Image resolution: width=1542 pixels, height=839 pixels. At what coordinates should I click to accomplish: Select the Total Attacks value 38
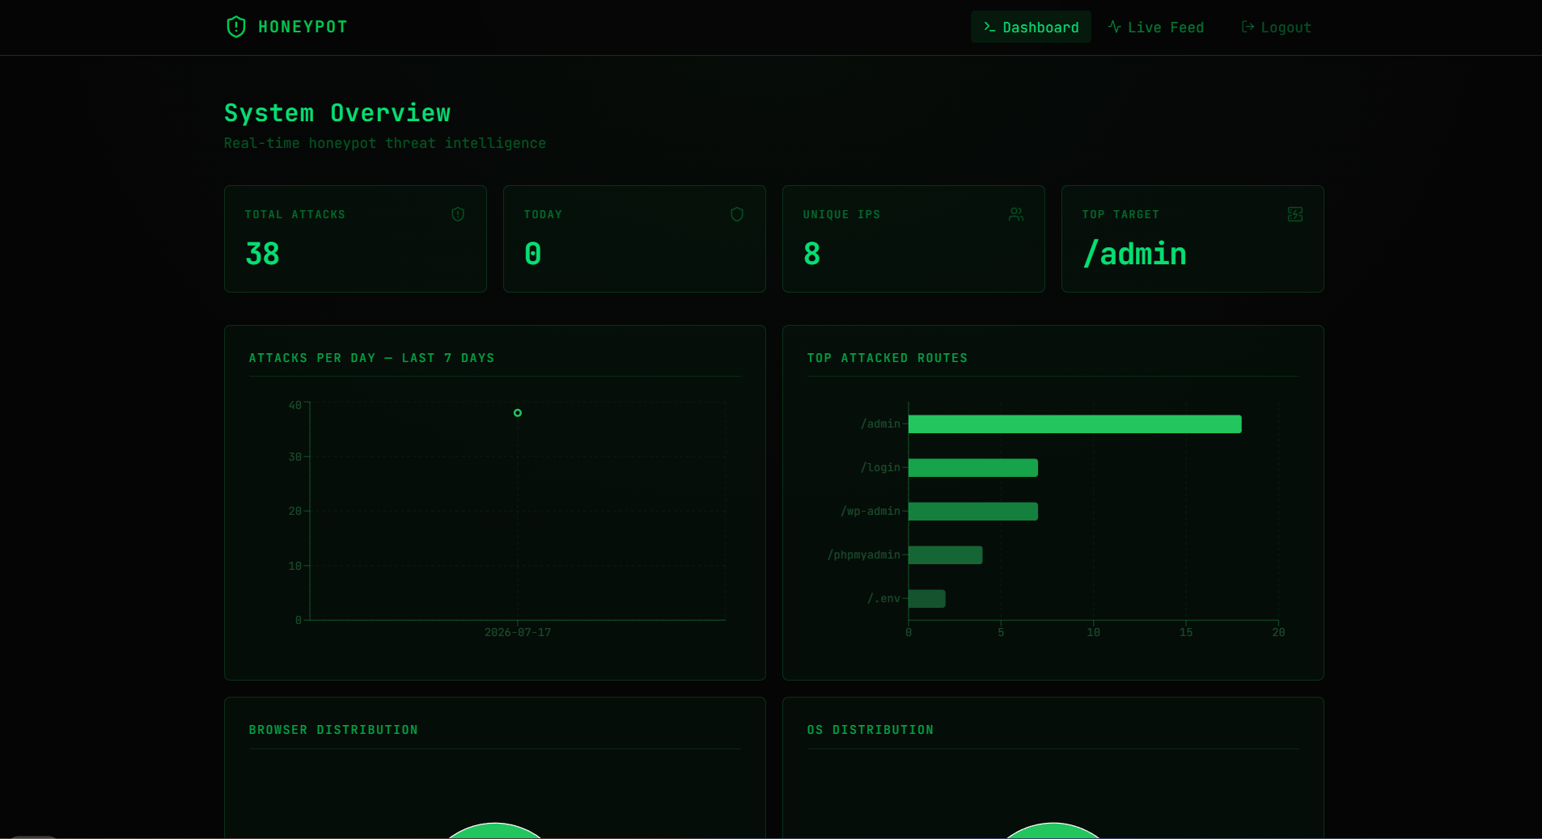(x=262, y=254)
